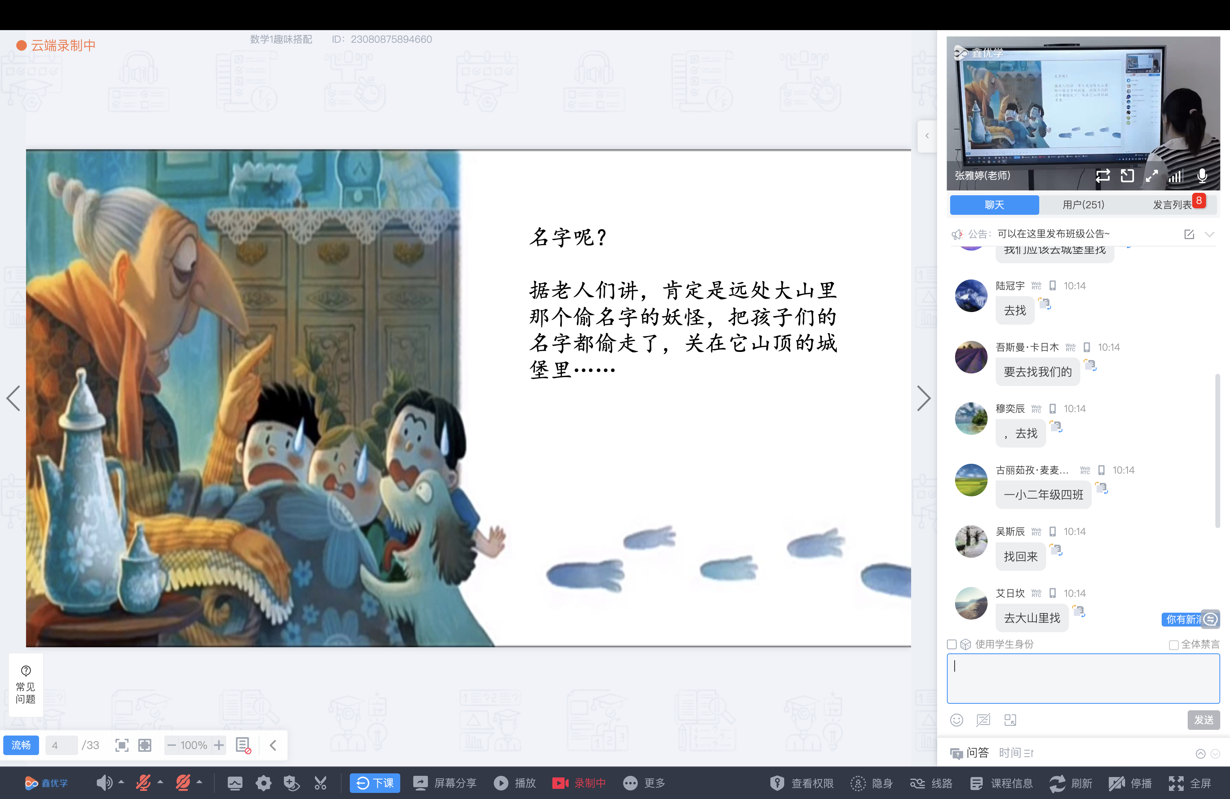Viewport: 1230px width, 799px height.
Task: Enter 全屏 fullscreen mode
Action: (x=1190, y=784)
